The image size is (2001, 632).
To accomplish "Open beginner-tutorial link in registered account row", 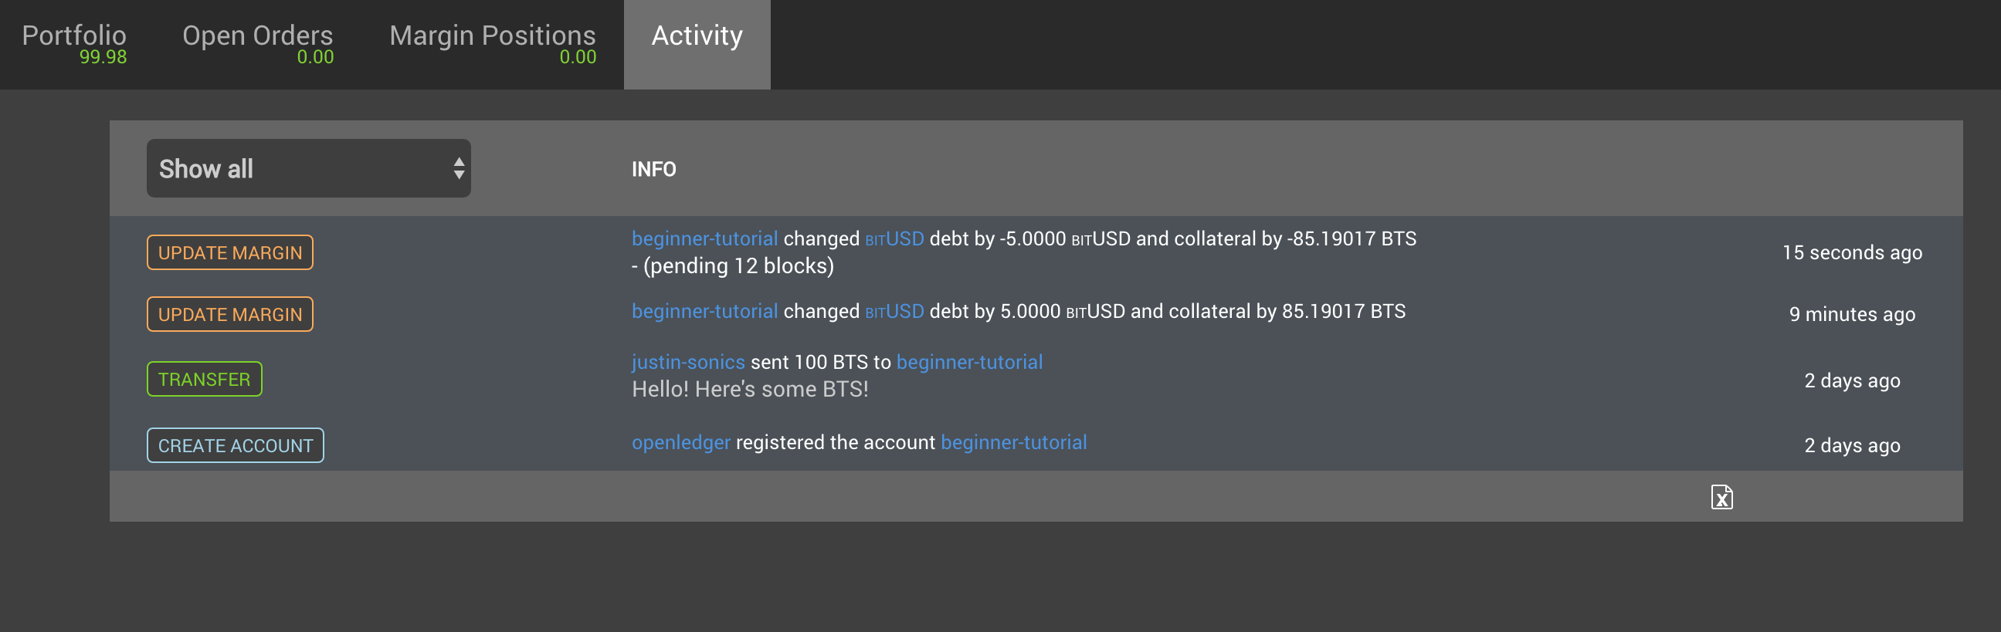I will (x=1014, y=443).
